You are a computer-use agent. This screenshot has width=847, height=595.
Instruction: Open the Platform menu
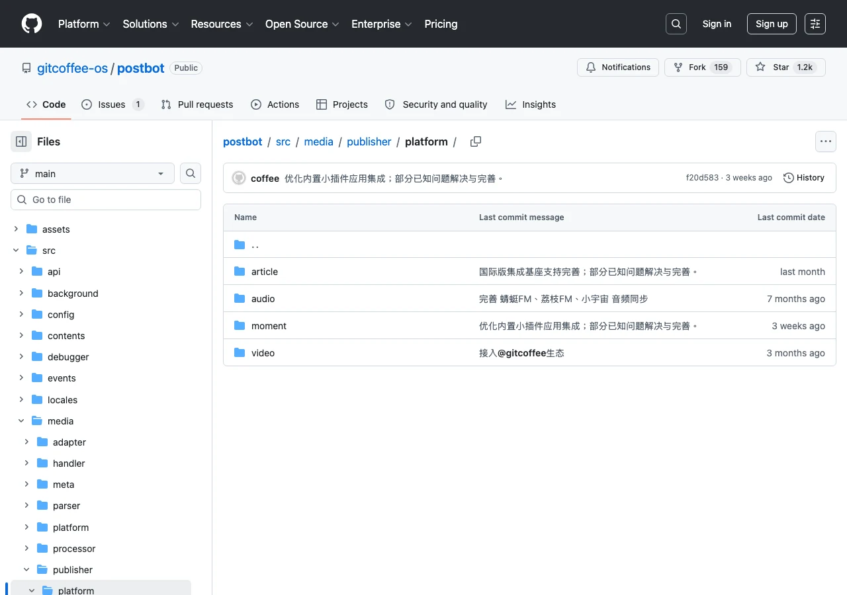tap(84, 24)
